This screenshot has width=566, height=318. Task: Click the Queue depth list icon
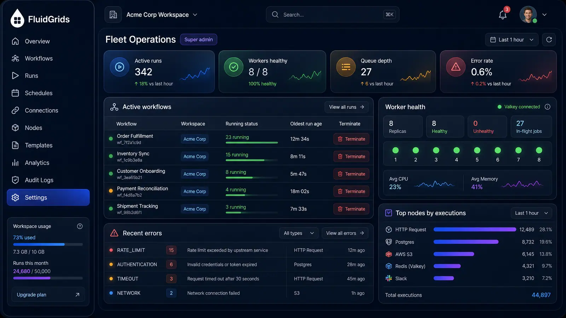(x=346, y=67)
